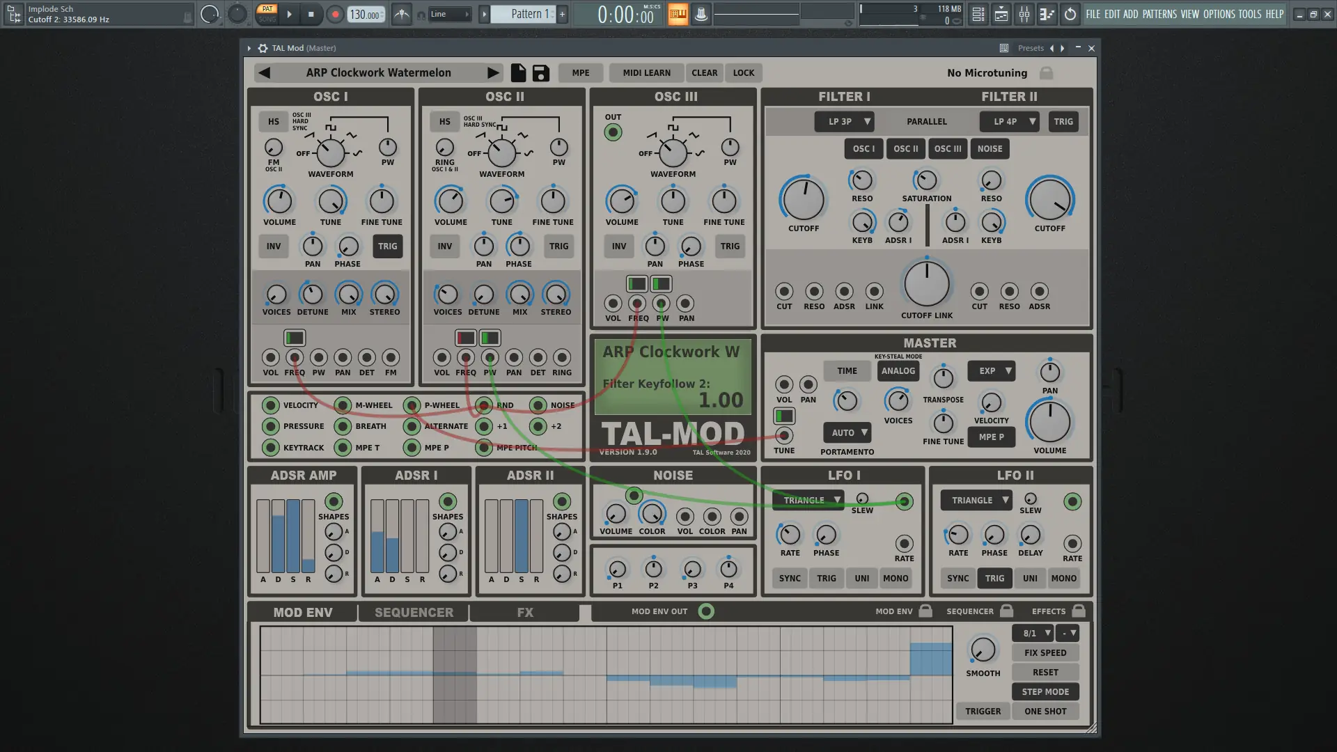The height and width of the screenshot is (752, 1337).
Task: Open LFO II TRIANGLE waveform dropdown
Action: click(976, 500)
